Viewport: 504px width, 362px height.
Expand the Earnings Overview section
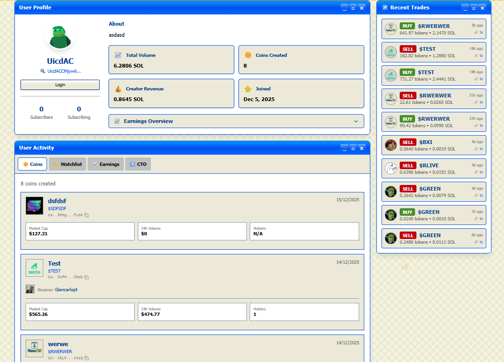point(236,121)
